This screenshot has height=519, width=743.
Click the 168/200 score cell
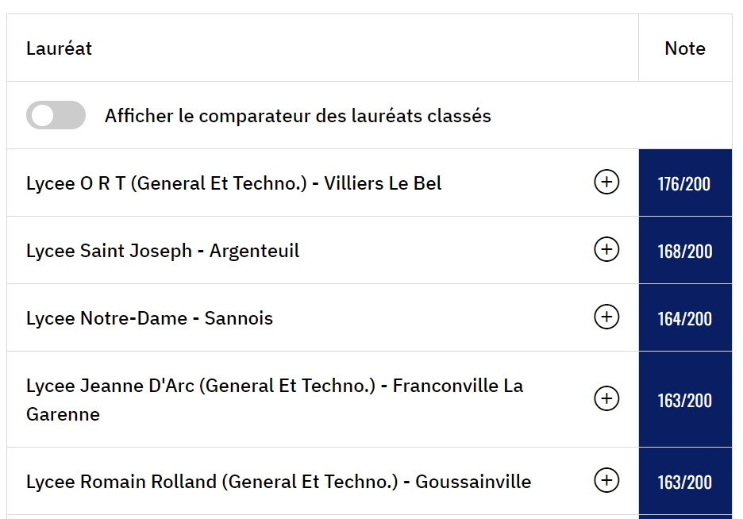684,251
